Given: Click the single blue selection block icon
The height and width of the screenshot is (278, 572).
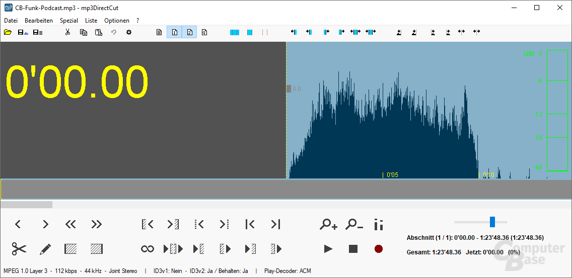Looking at the screenshot, I should (x=250, y=33).
